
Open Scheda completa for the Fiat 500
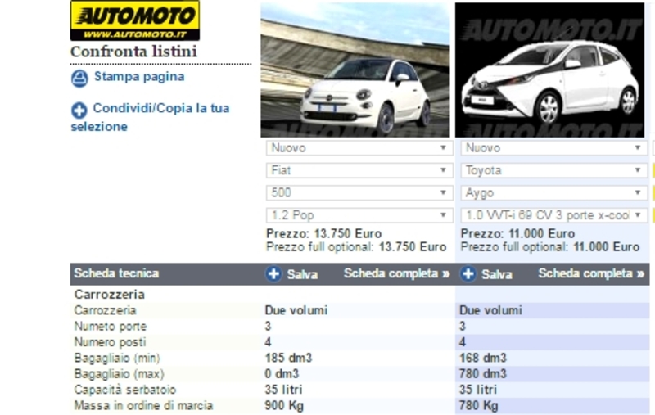tap(397, 273)
